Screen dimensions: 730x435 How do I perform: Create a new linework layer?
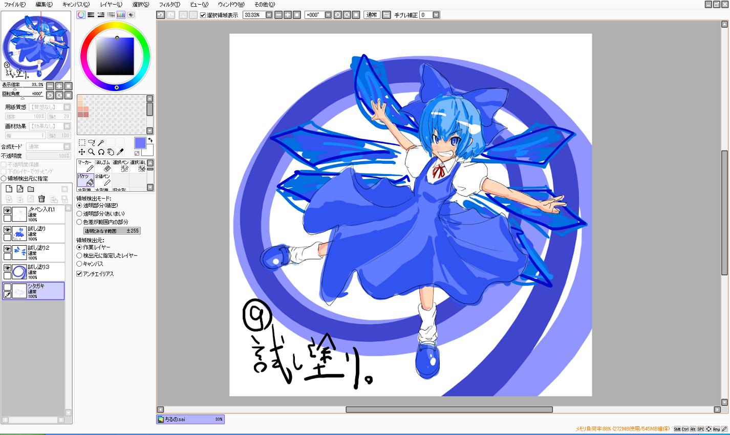click(20, 189)
